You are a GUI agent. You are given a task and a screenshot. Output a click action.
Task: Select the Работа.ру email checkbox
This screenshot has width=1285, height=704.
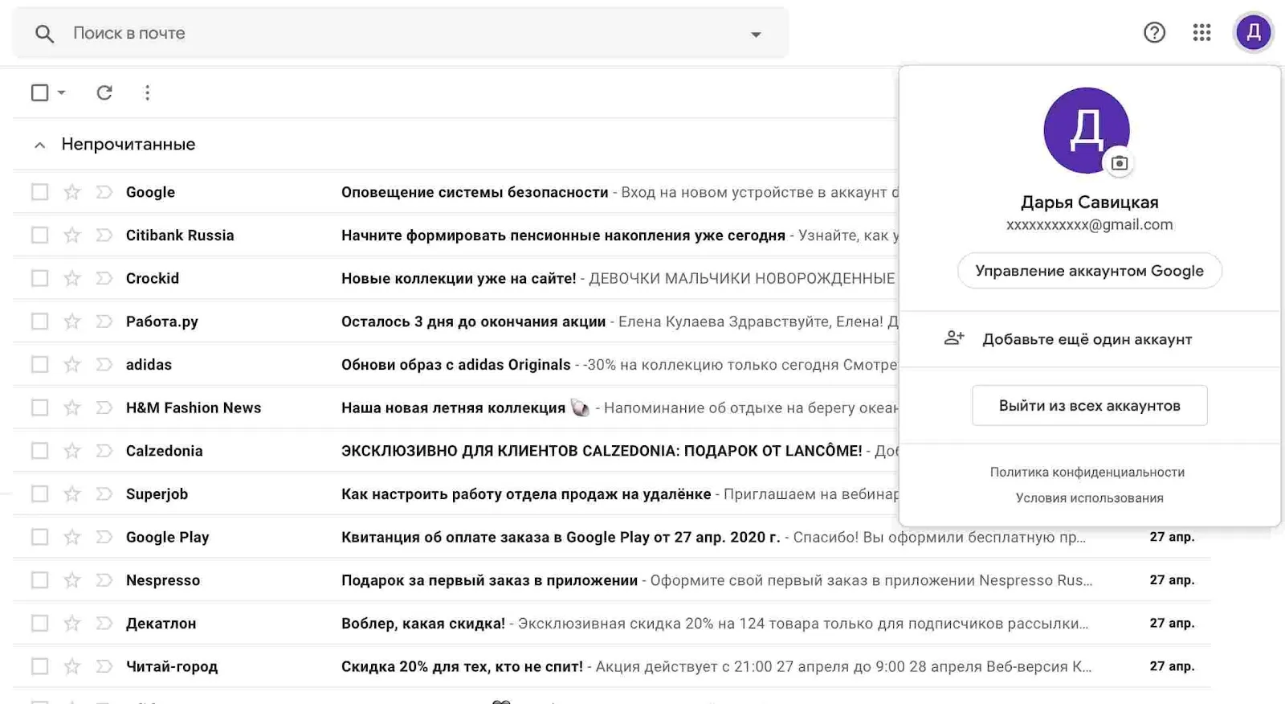click(39, 321)
